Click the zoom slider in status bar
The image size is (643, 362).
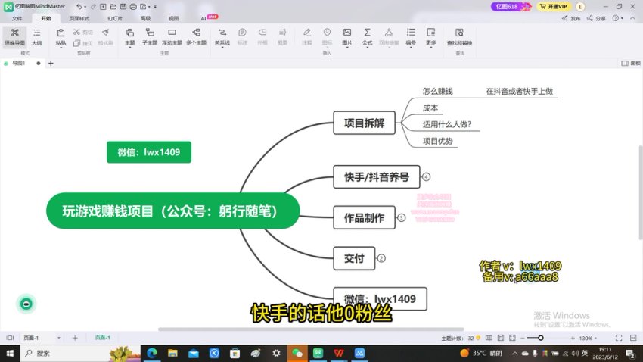pyautogui.click(x=540, y=338)
